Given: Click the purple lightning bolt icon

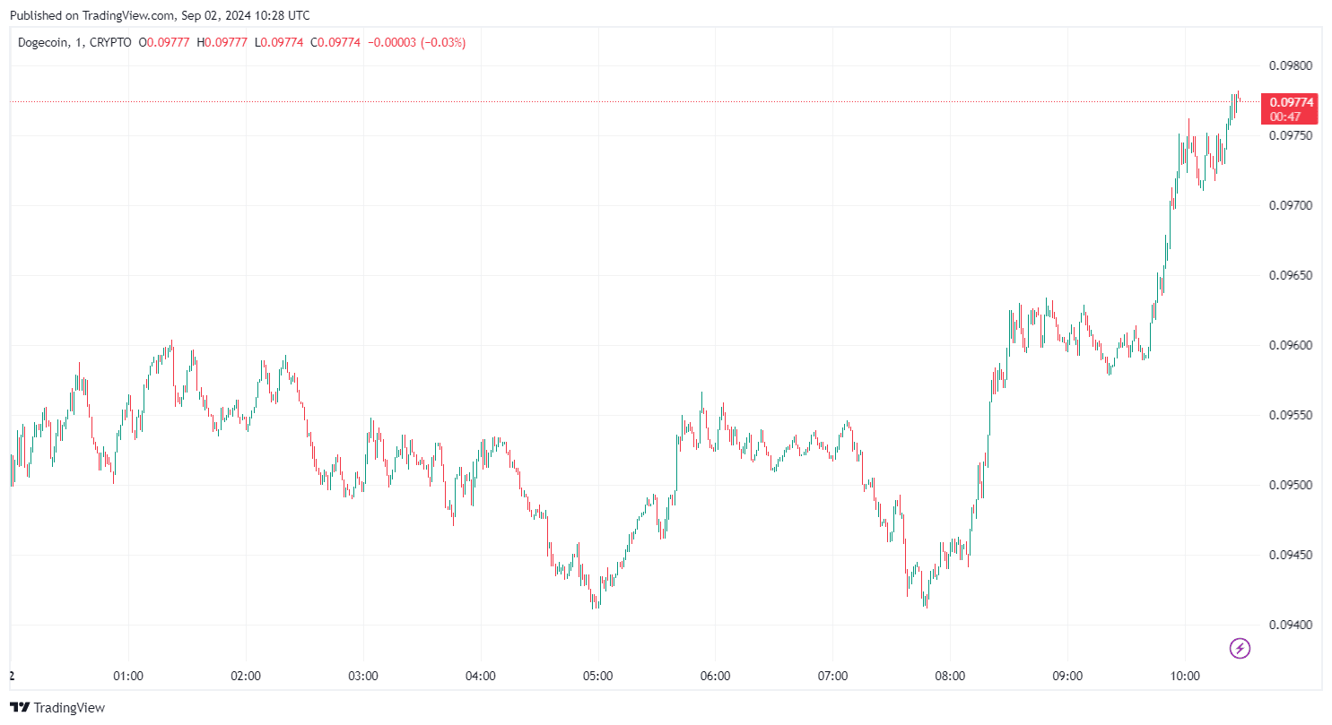Looking at the screenshot, I should [x=1240, y=648].
